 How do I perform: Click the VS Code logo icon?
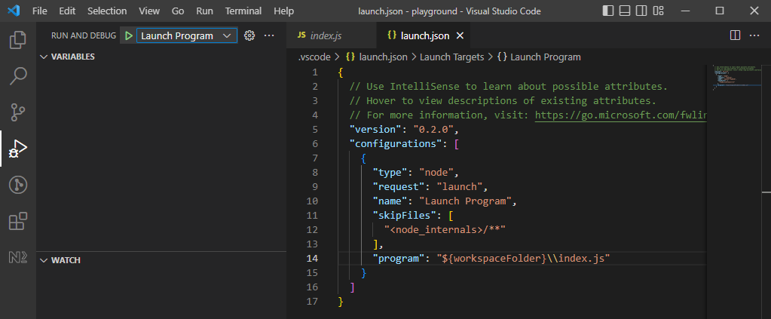(x=14, y=11)
